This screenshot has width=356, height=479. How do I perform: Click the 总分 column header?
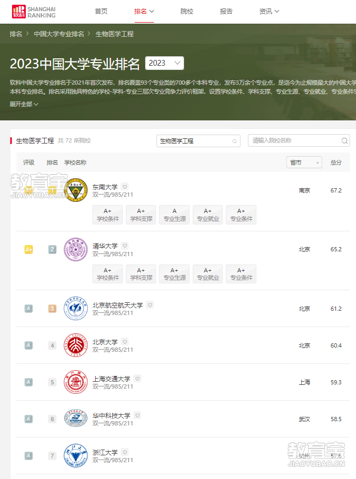tap(336, 162)
